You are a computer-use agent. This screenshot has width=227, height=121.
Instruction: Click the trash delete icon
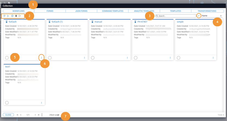coord(16,16)
